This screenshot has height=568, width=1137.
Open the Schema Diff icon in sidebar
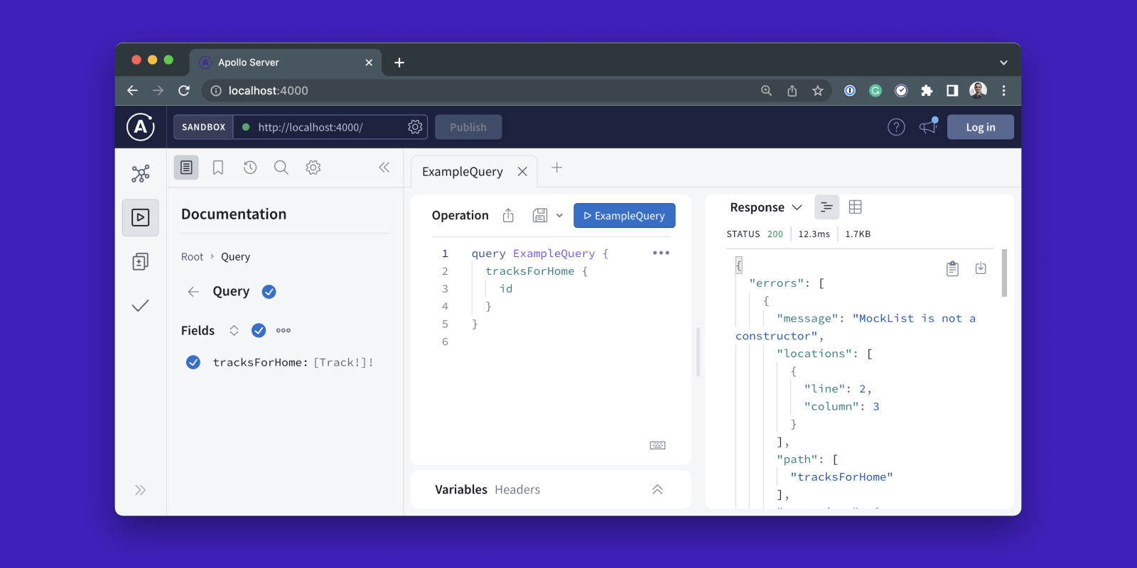coord(141,262)
